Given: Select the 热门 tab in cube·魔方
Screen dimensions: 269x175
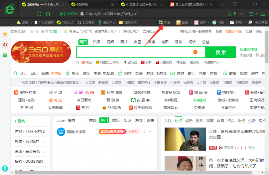Looking at the screenshot, I should [x=104, y=120].
